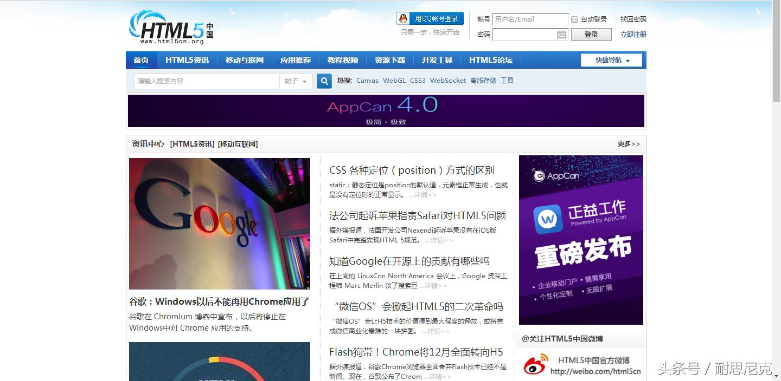Click the QQ penguin login icon
The width and height of the screenshot is (781, 381).
404,18
